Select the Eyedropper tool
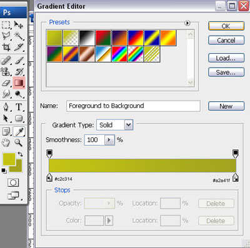Screen dimensions: 250x248 [19, 131]
